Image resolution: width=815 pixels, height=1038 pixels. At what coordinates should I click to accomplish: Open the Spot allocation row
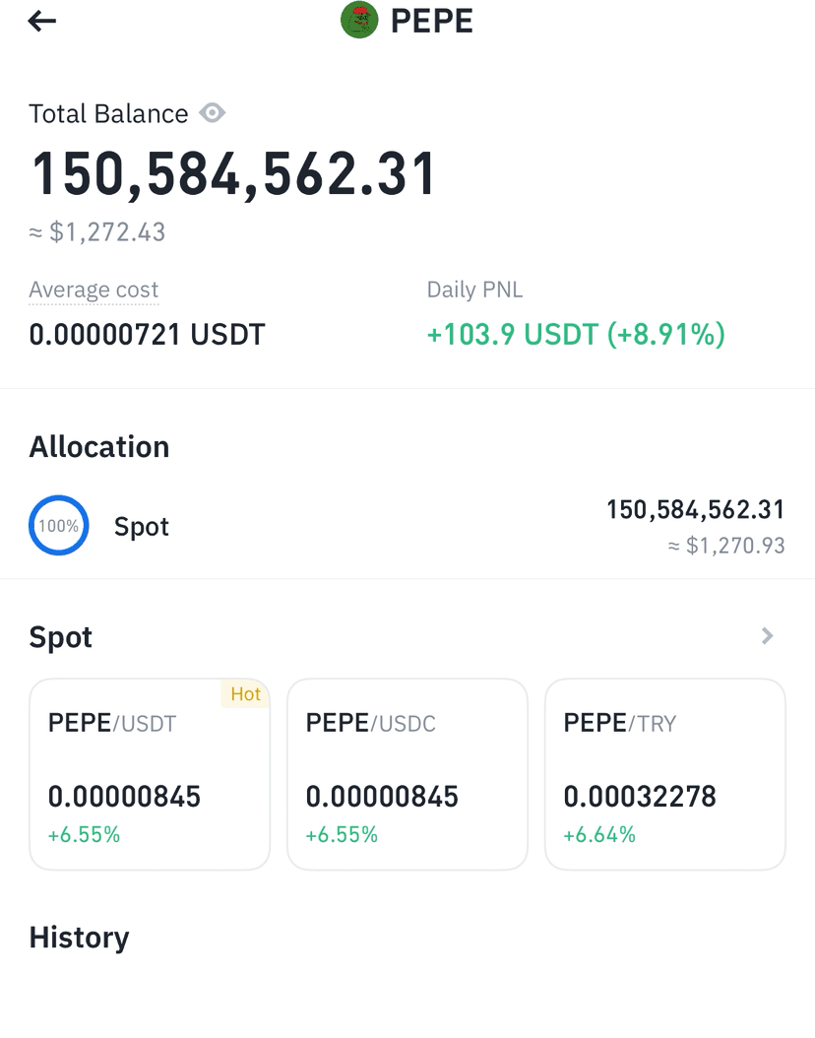pos(407,527)
